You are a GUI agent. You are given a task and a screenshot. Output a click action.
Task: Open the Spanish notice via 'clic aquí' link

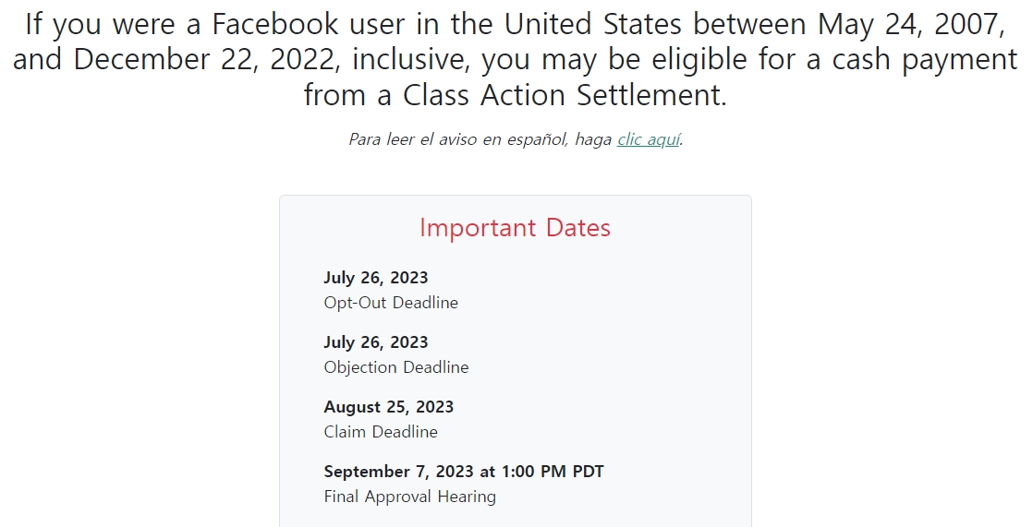coord(649,139)
